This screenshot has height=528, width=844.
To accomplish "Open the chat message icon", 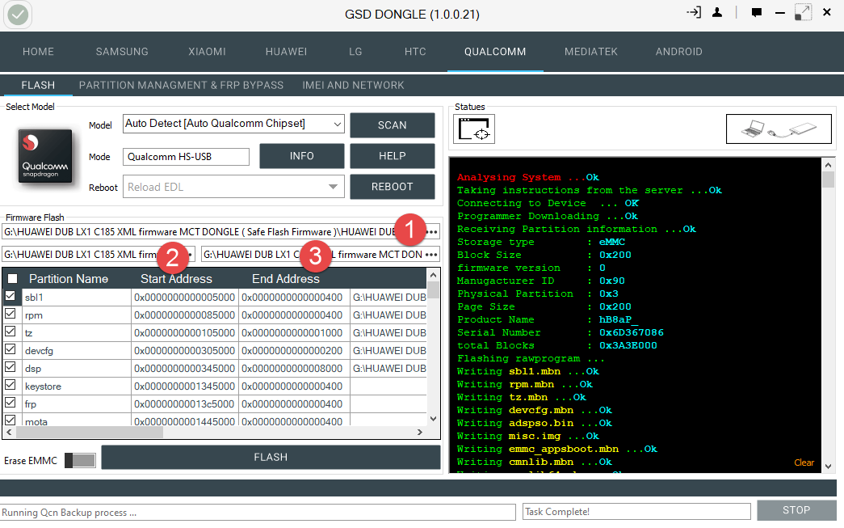I will coord(756,12).
